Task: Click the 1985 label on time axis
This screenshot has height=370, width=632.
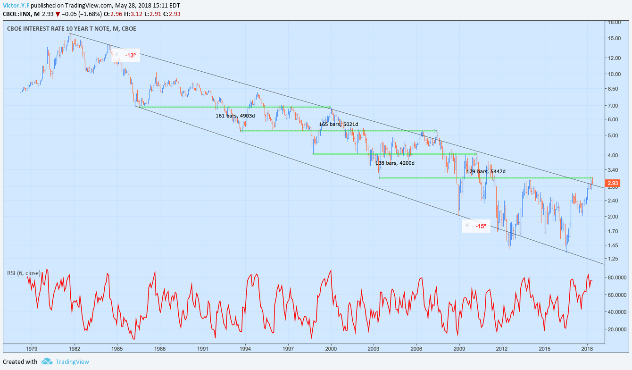Action: click(117, 349)
